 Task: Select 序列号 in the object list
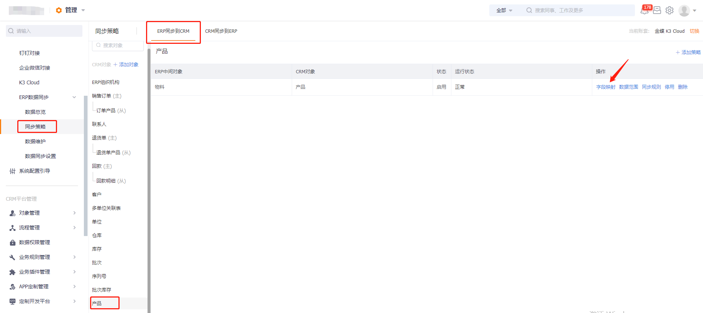[99, 276]
